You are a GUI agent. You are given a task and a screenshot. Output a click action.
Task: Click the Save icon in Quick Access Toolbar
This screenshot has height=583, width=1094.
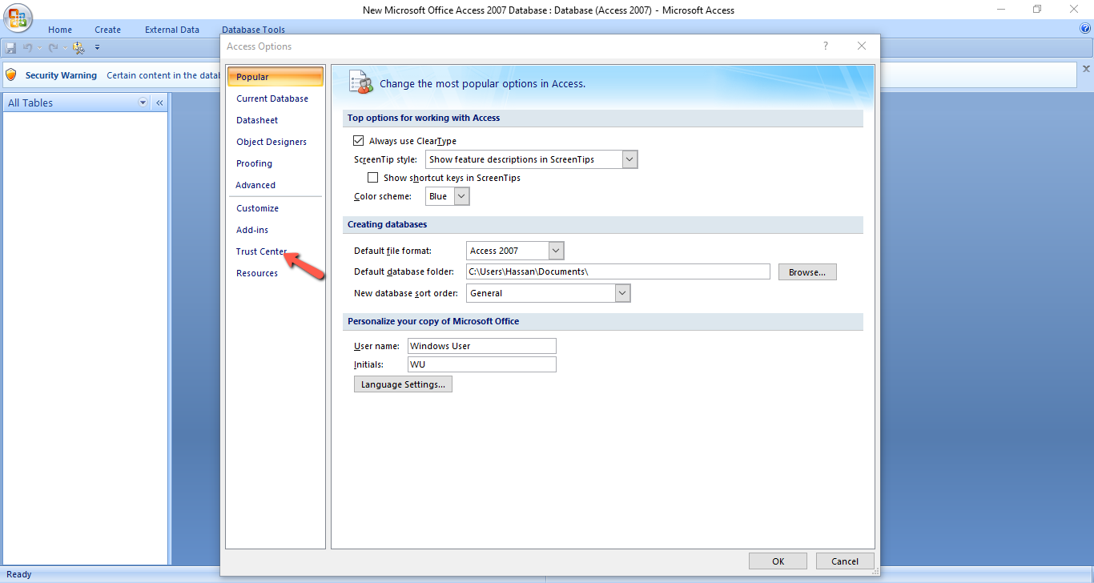pos(11,48)
